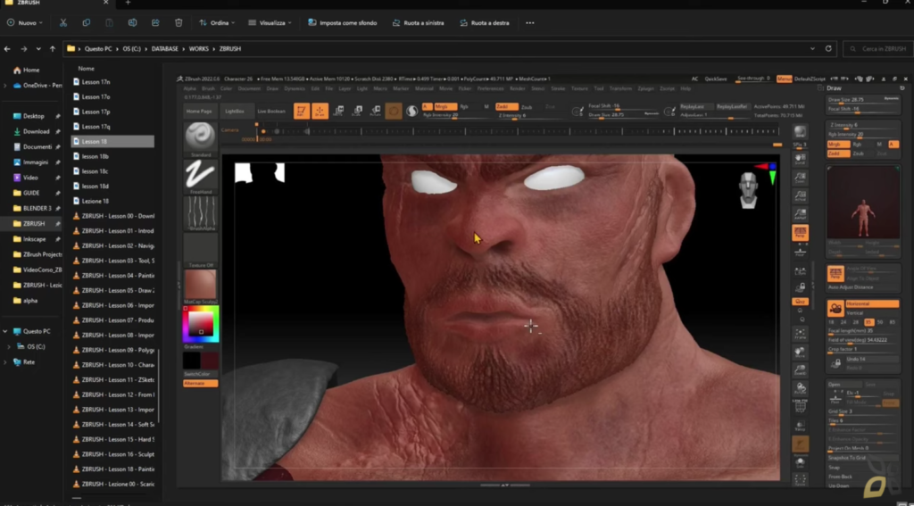This screenshot has height=506, width=914.
Task: Open the address bar history dropdown
Action: (812, 49)
